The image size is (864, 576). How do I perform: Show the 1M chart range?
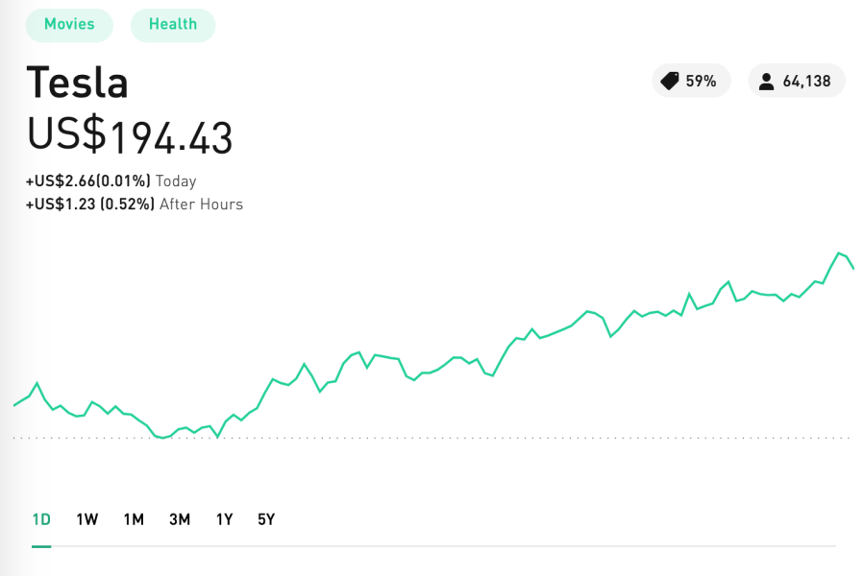134,519
